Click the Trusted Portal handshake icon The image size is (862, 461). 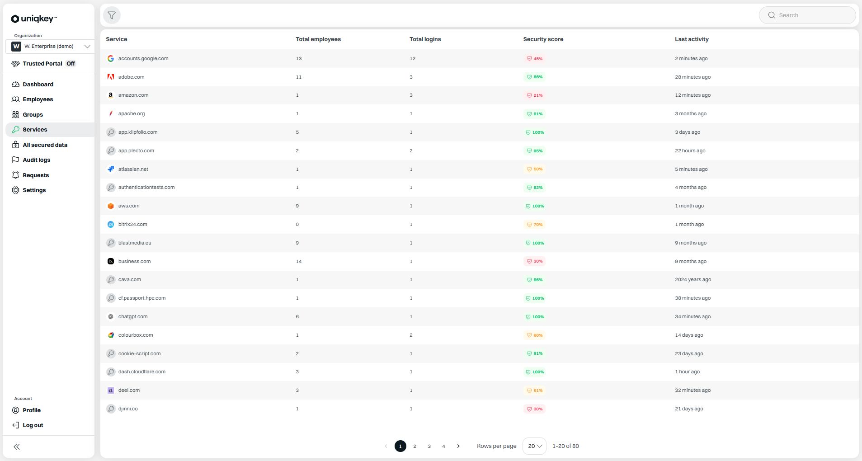click(15, 64)
